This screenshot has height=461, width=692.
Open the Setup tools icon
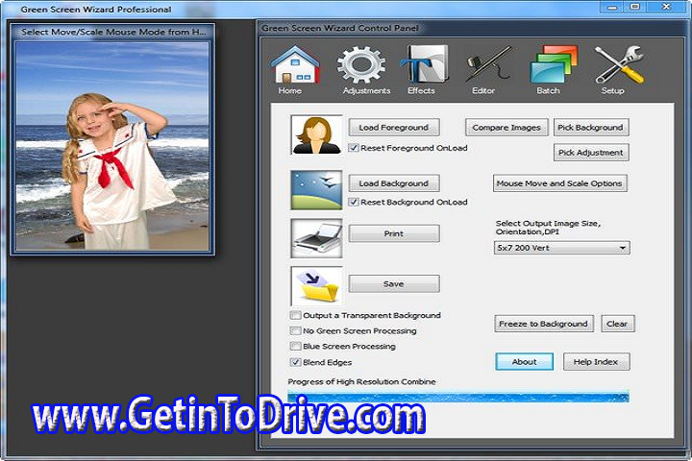click(x=619, y=65)
